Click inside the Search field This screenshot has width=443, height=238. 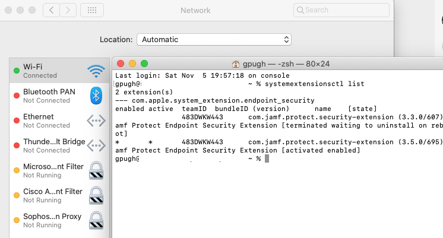(x=341, y=10)
